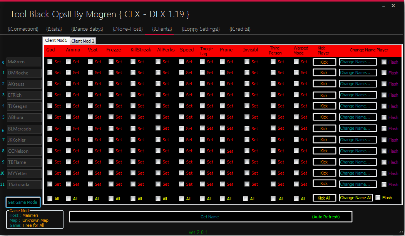Viewport: 405px width, 236px height.
Task: Select the client name box TBFlame
Action: [24, 162]
